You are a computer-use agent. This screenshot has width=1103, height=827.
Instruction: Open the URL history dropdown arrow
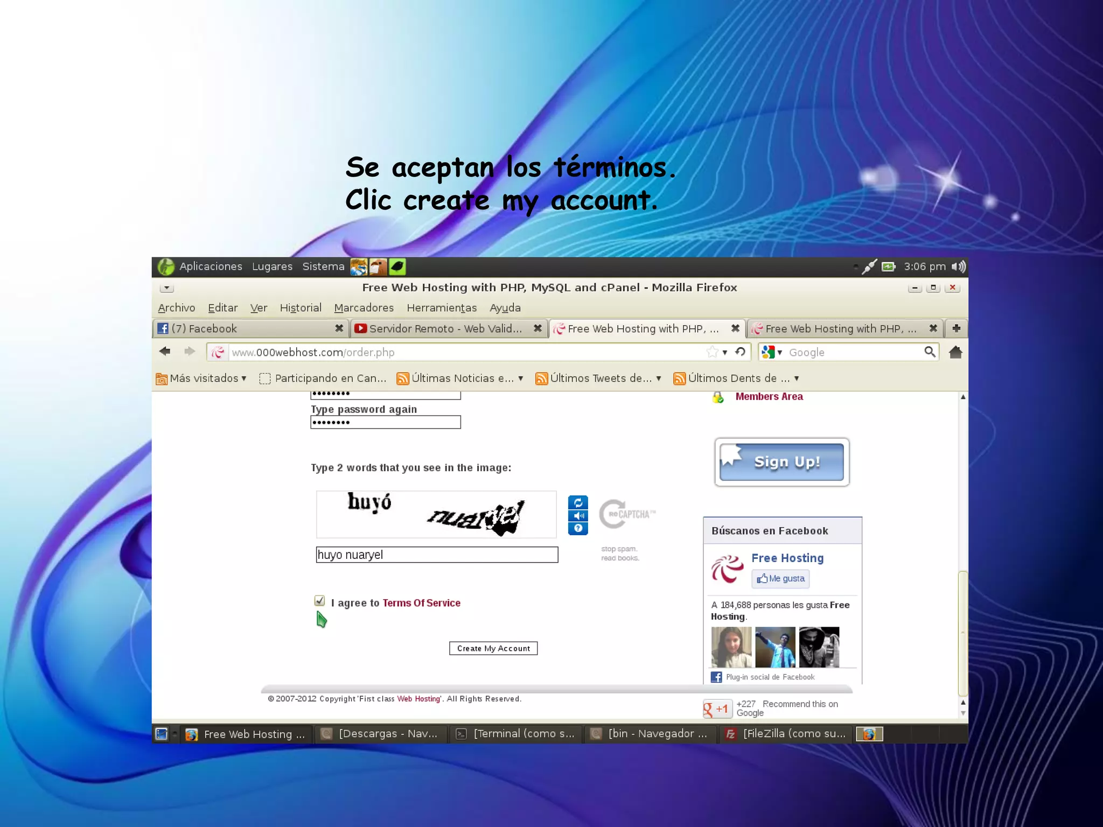coord(725,352)
